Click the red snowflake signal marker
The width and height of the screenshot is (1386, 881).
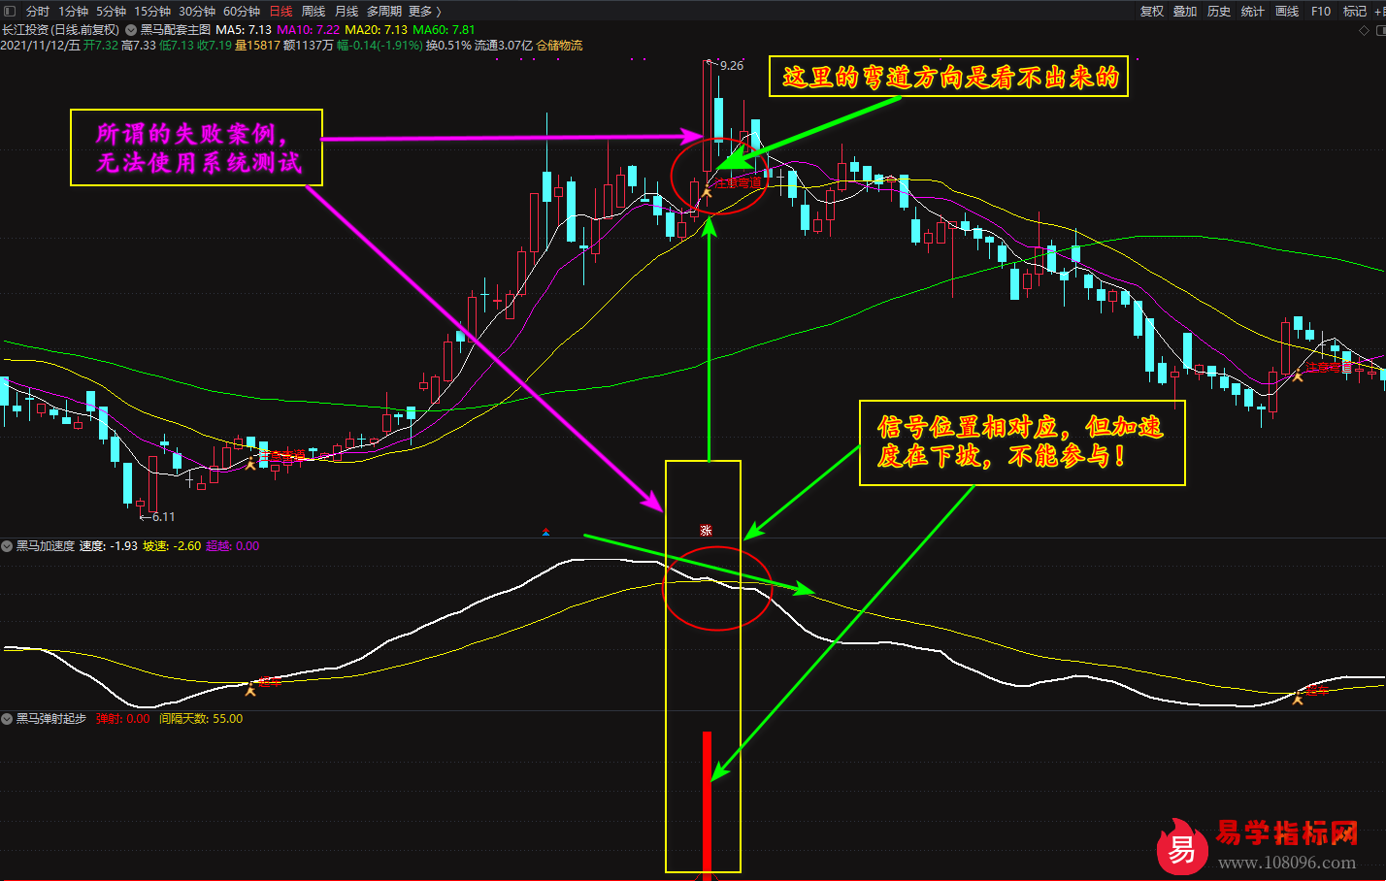[x=706, y=530]
